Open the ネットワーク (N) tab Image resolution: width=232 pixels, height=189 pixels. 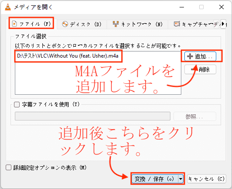click(138, 24)
